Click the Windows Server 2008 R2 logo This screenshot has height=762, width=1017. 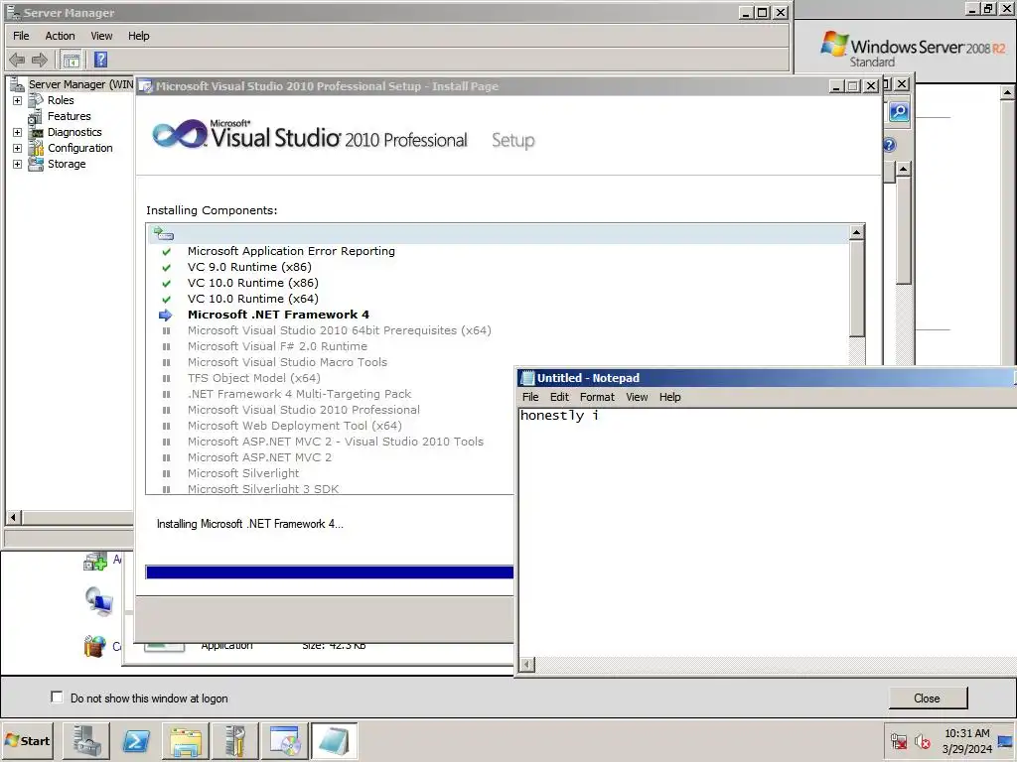click(x=914, y=49)
